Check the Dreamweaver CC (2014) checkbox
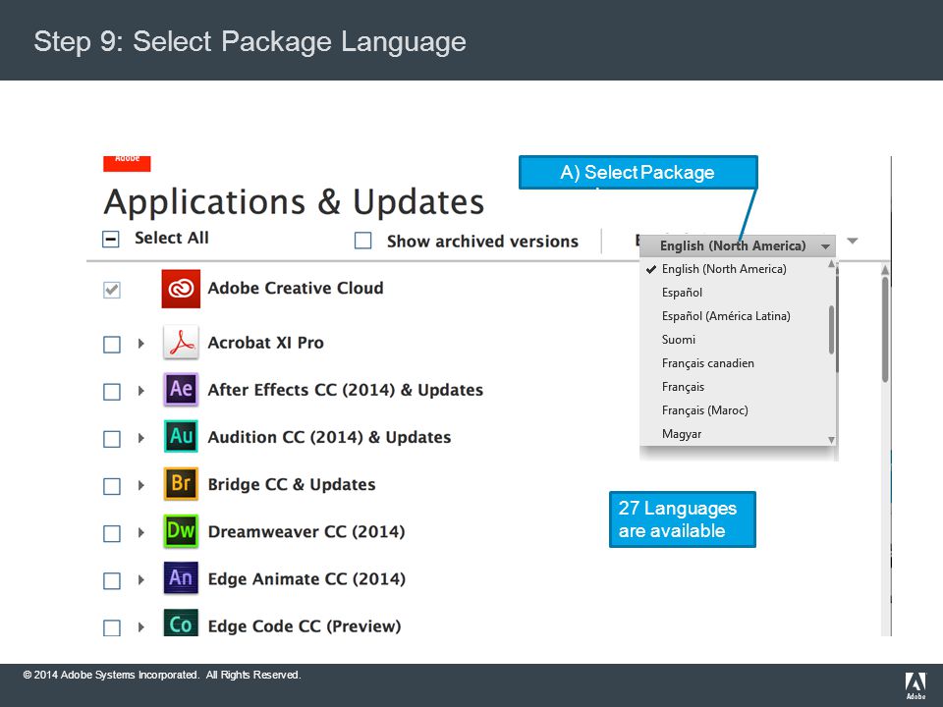The height and width of the screenshot is (707, 943). pyautogui.click(x=112, y=534)
